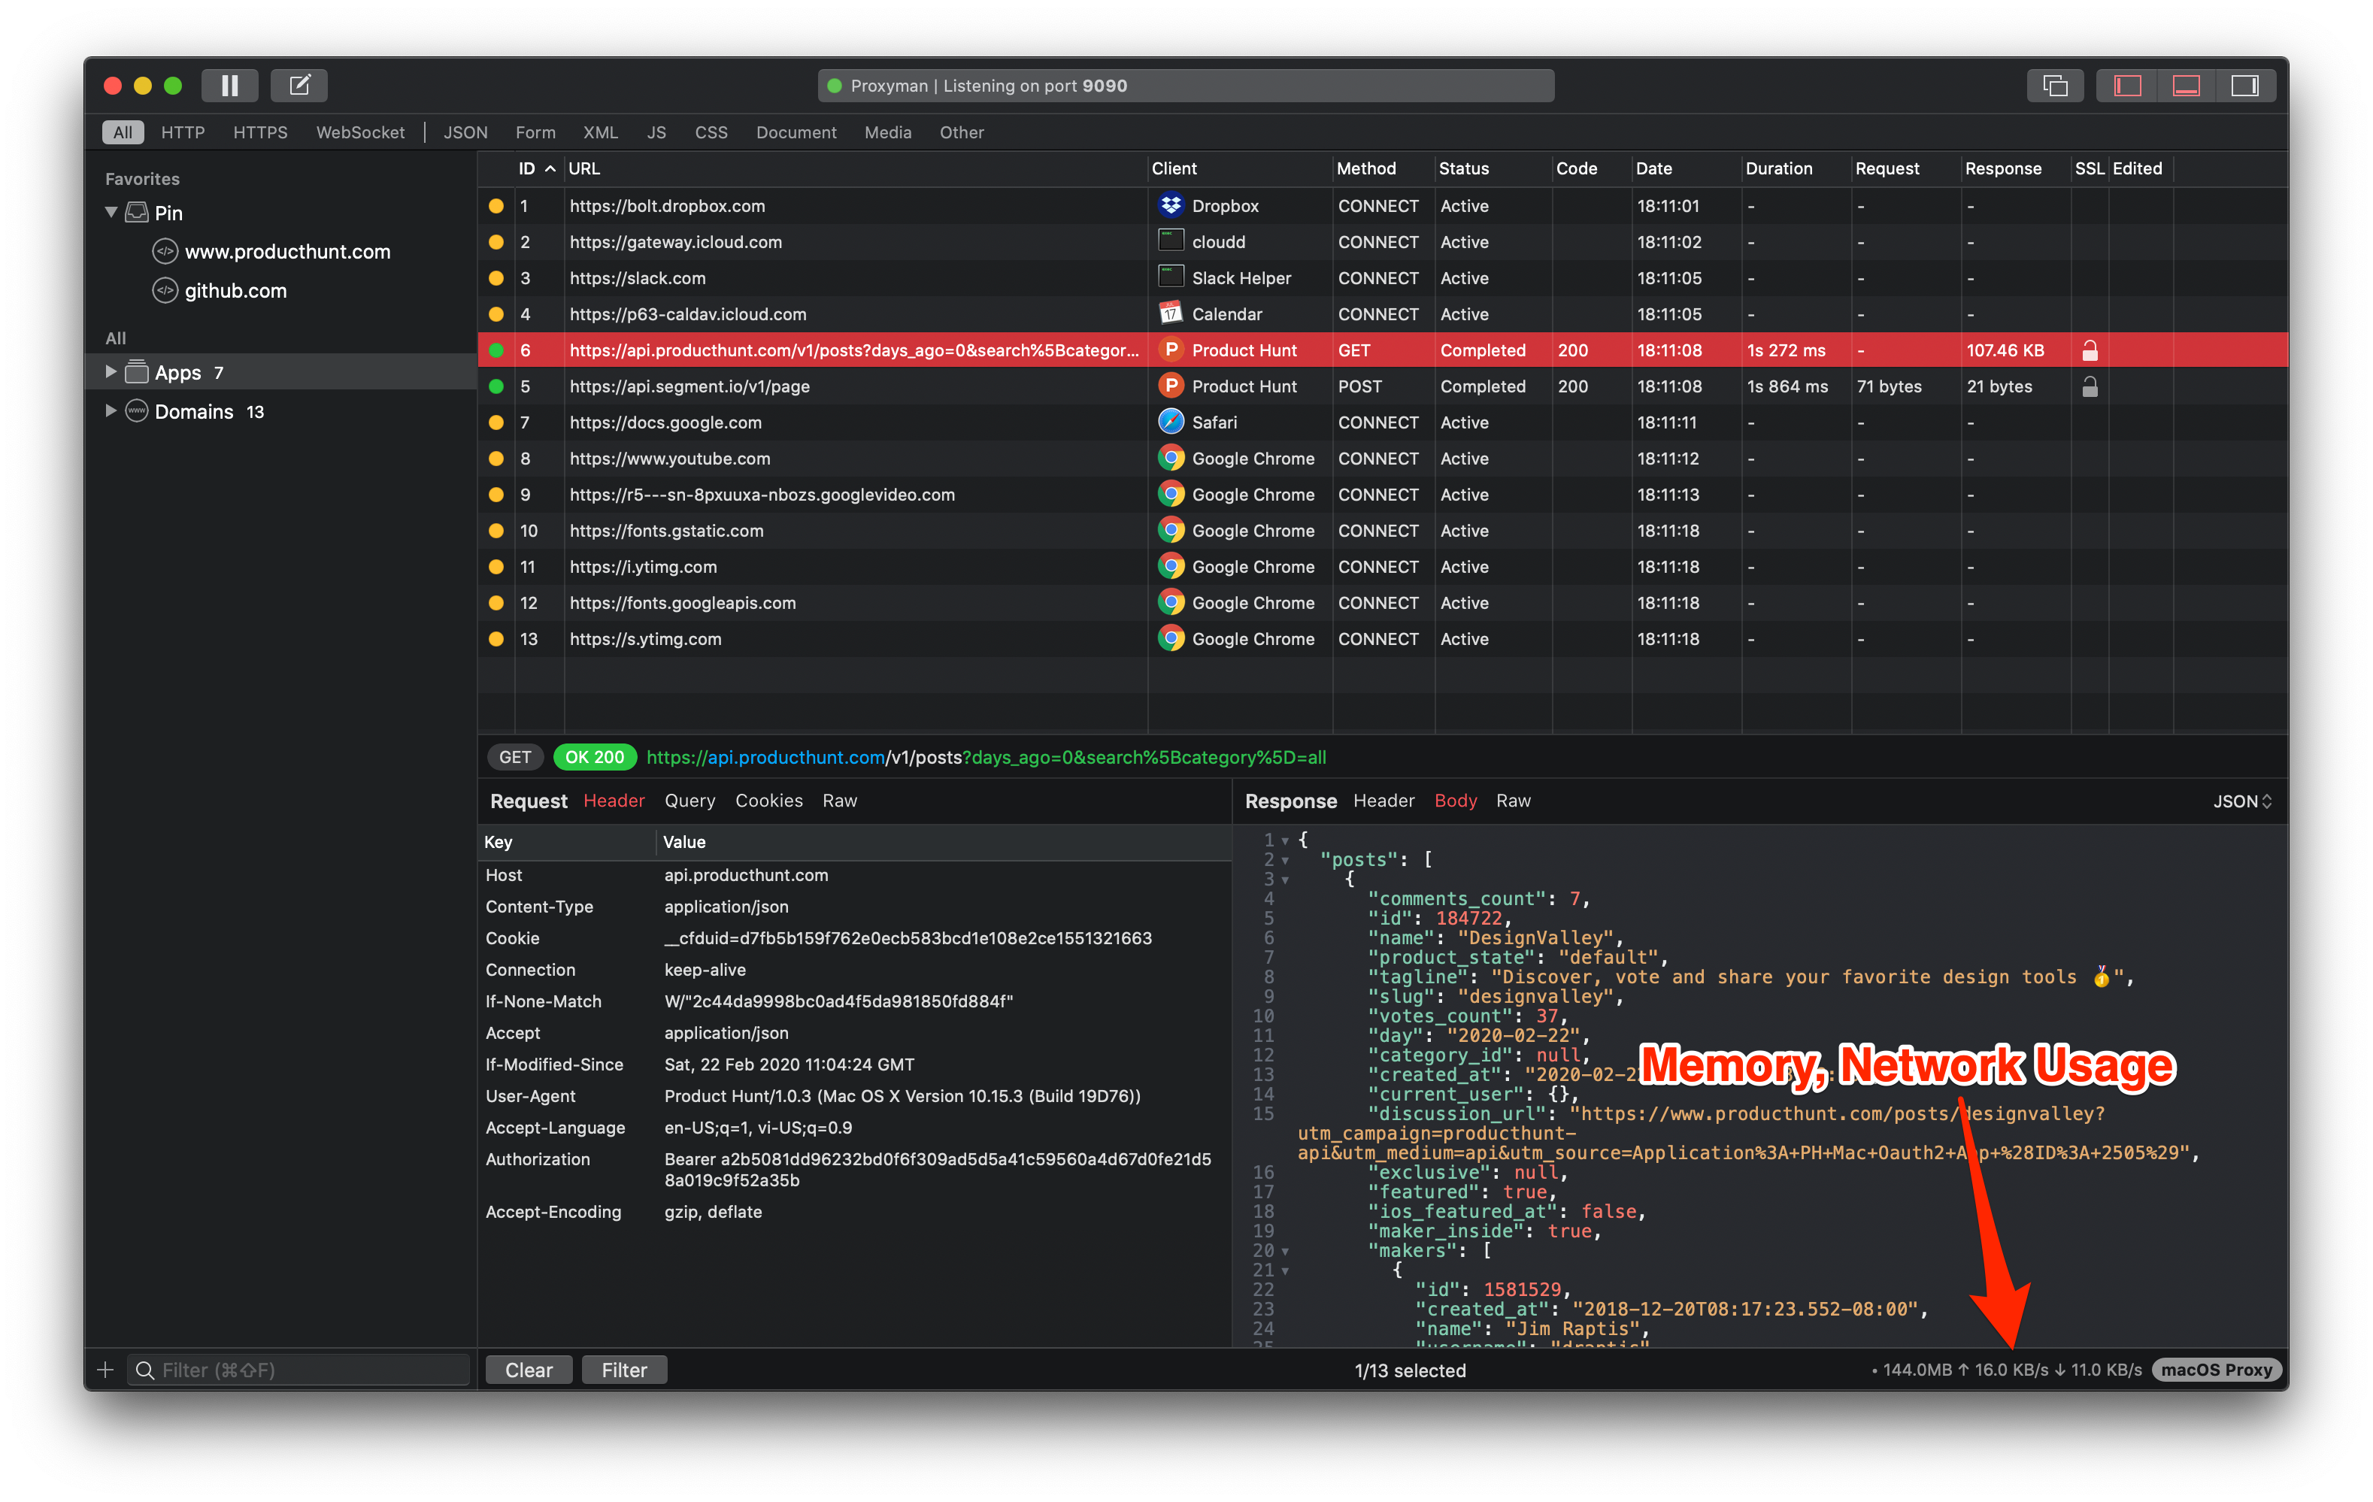Switch to the WebSocket filter tab
The height and width of the screenshot is (1502, 2373).
coord(359,132)
